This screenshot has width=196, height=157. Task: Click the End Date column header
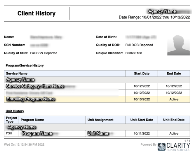pyautogui.click(x=174, y=74)
